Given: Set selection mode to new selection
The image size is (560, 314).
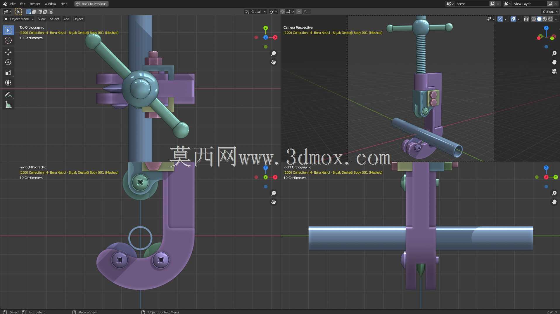Looking at the screenshot, I should (x=29, y=12).
